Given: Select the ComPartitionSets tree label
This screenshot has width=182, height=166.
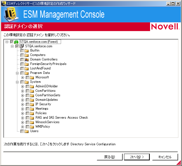Looking at the screenshot, I should click(48, 95).
